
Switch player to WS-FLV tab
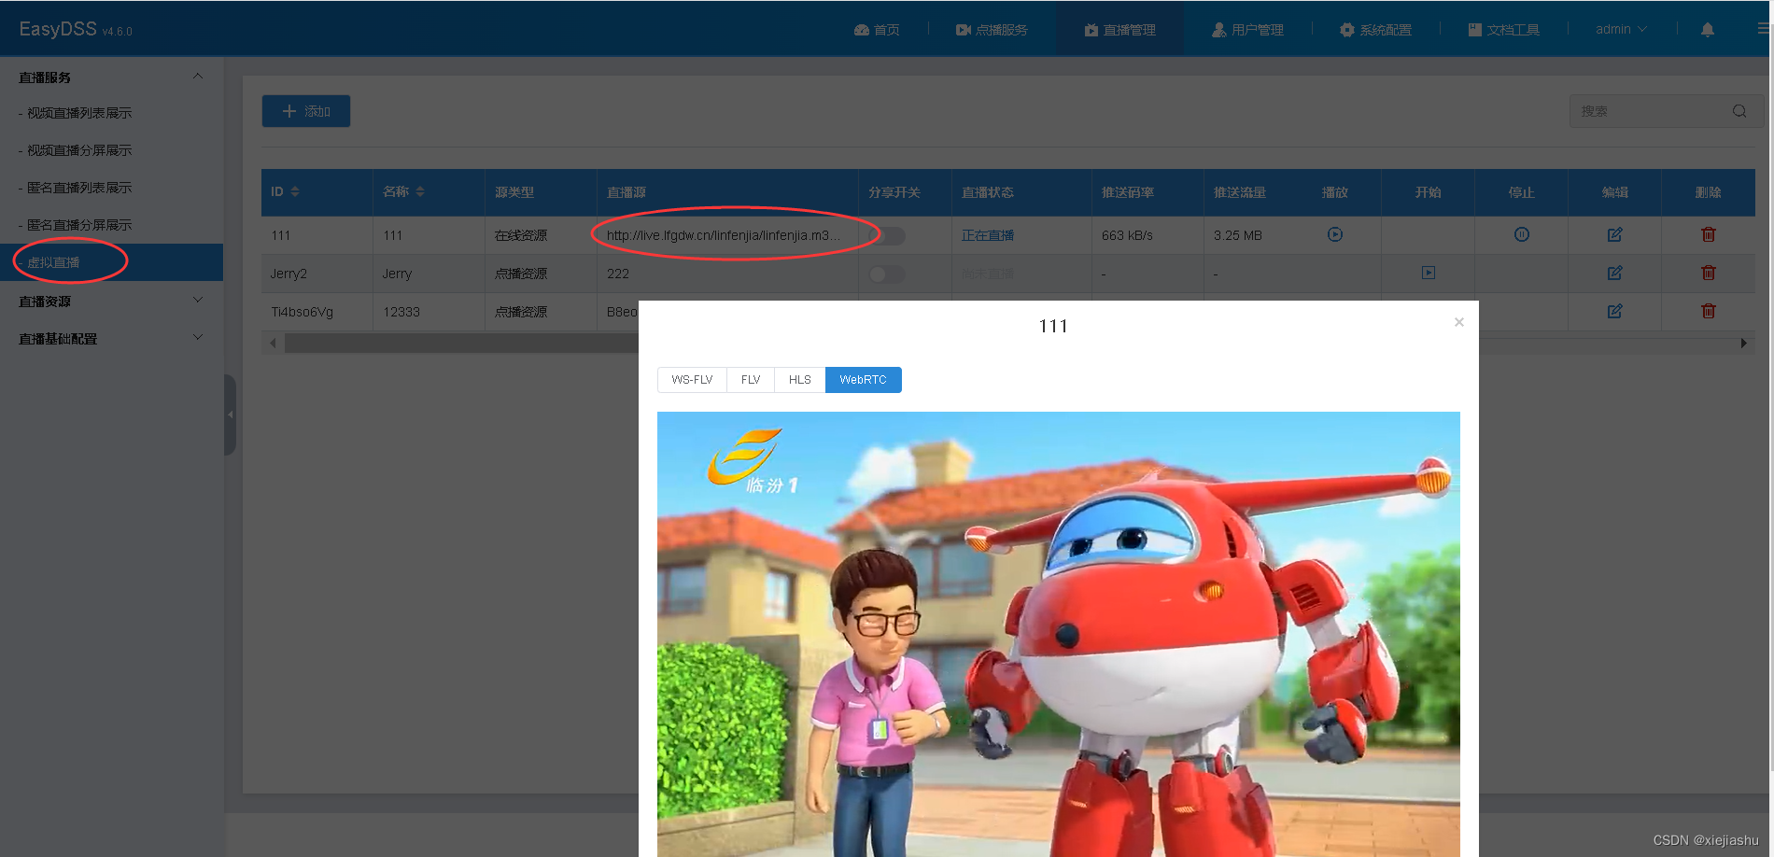pyautogui.click(x=692, y=380)
